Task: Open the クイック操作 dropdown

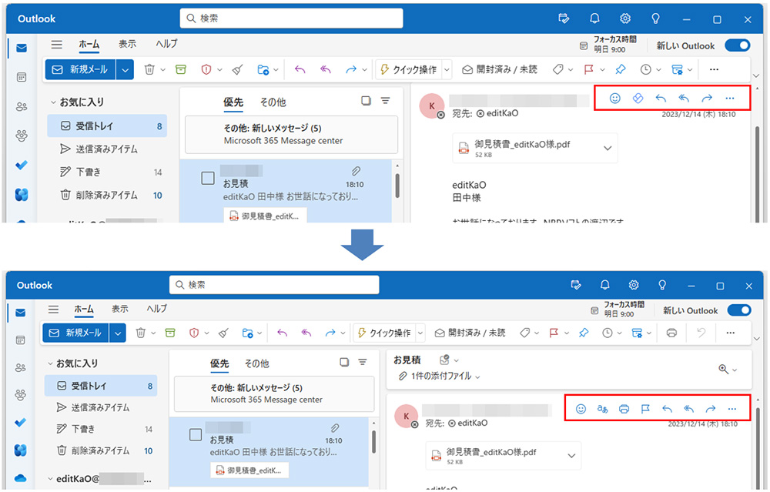Action: point(420,333)
